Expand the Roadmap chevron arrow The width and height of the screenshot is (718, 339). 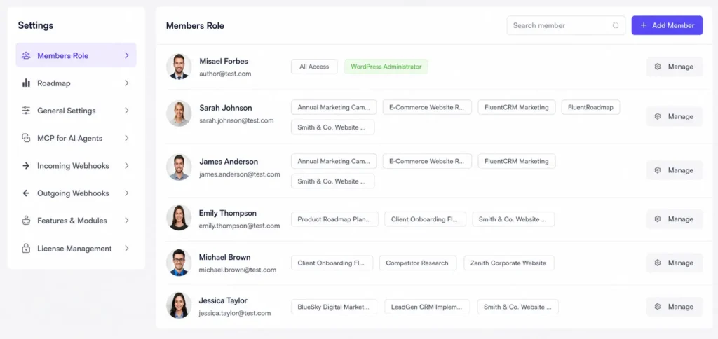(127, 83)
